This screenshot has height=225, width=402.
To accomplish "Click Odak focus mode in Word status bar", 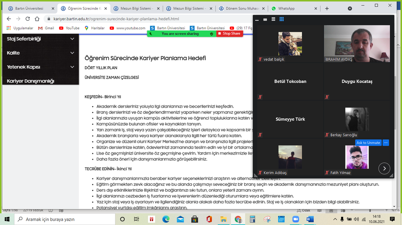I will (x=303, y=211).
